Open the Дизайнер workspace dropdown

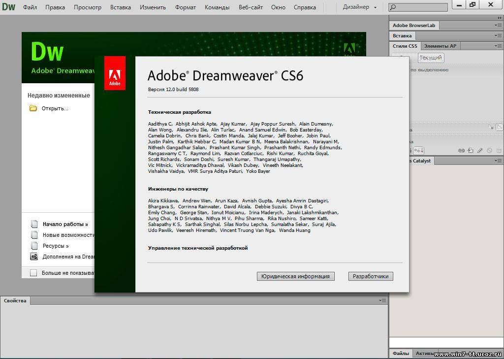[359, 7]
